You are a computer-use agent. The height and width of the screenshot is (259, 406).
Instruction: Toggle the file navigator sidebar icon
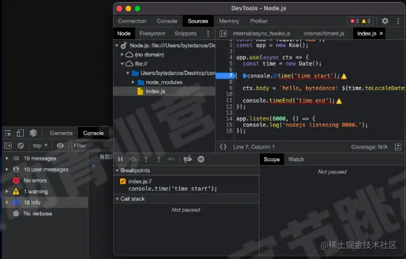(223, 34)
